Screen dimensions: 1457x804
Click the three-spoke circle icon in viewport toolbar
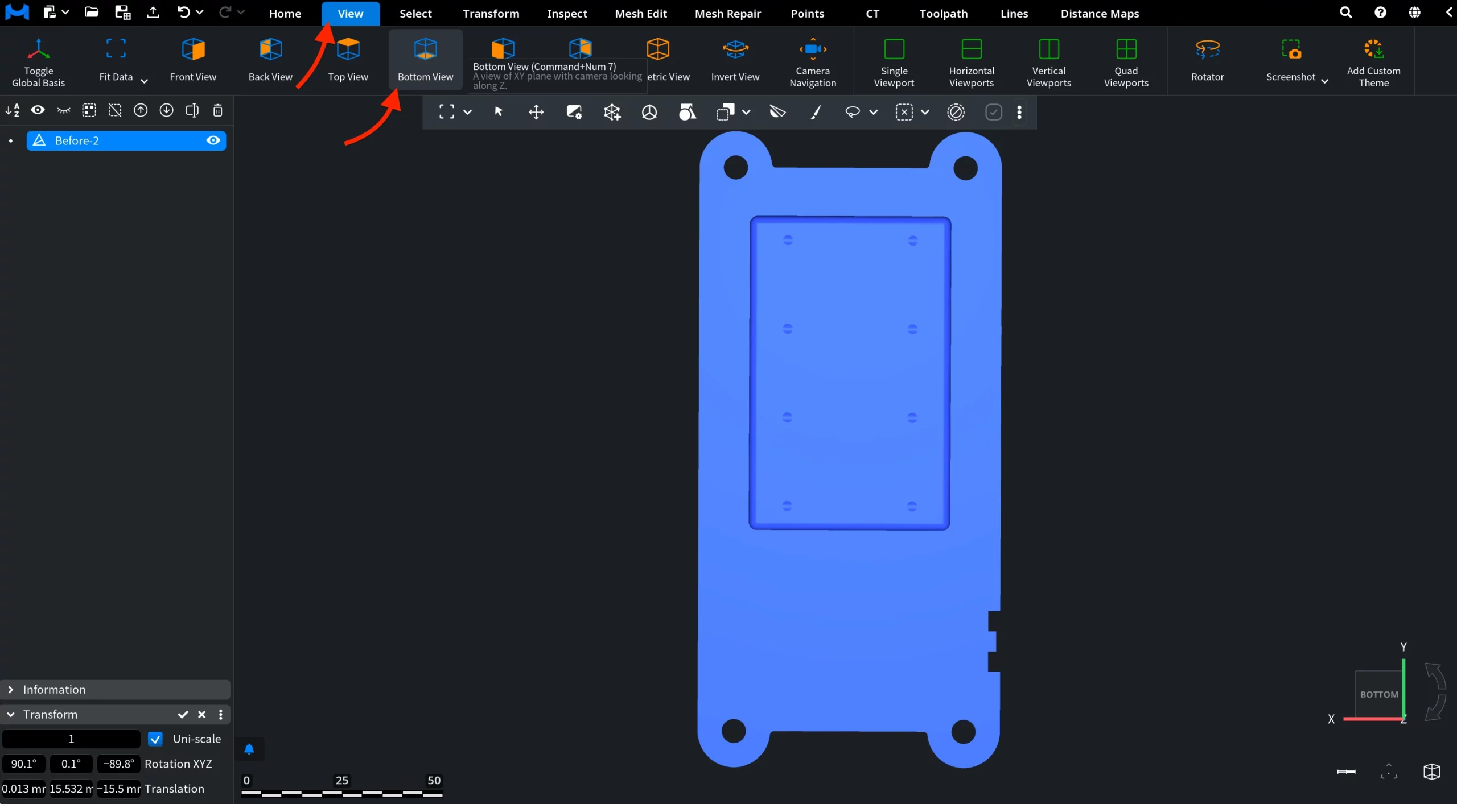click(x=649, y=112)
